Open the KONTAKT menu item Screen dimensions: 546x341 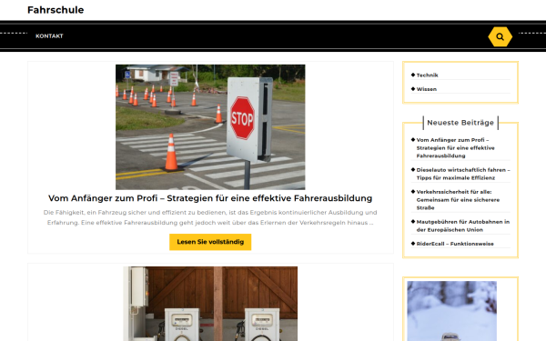click(49, 35)
